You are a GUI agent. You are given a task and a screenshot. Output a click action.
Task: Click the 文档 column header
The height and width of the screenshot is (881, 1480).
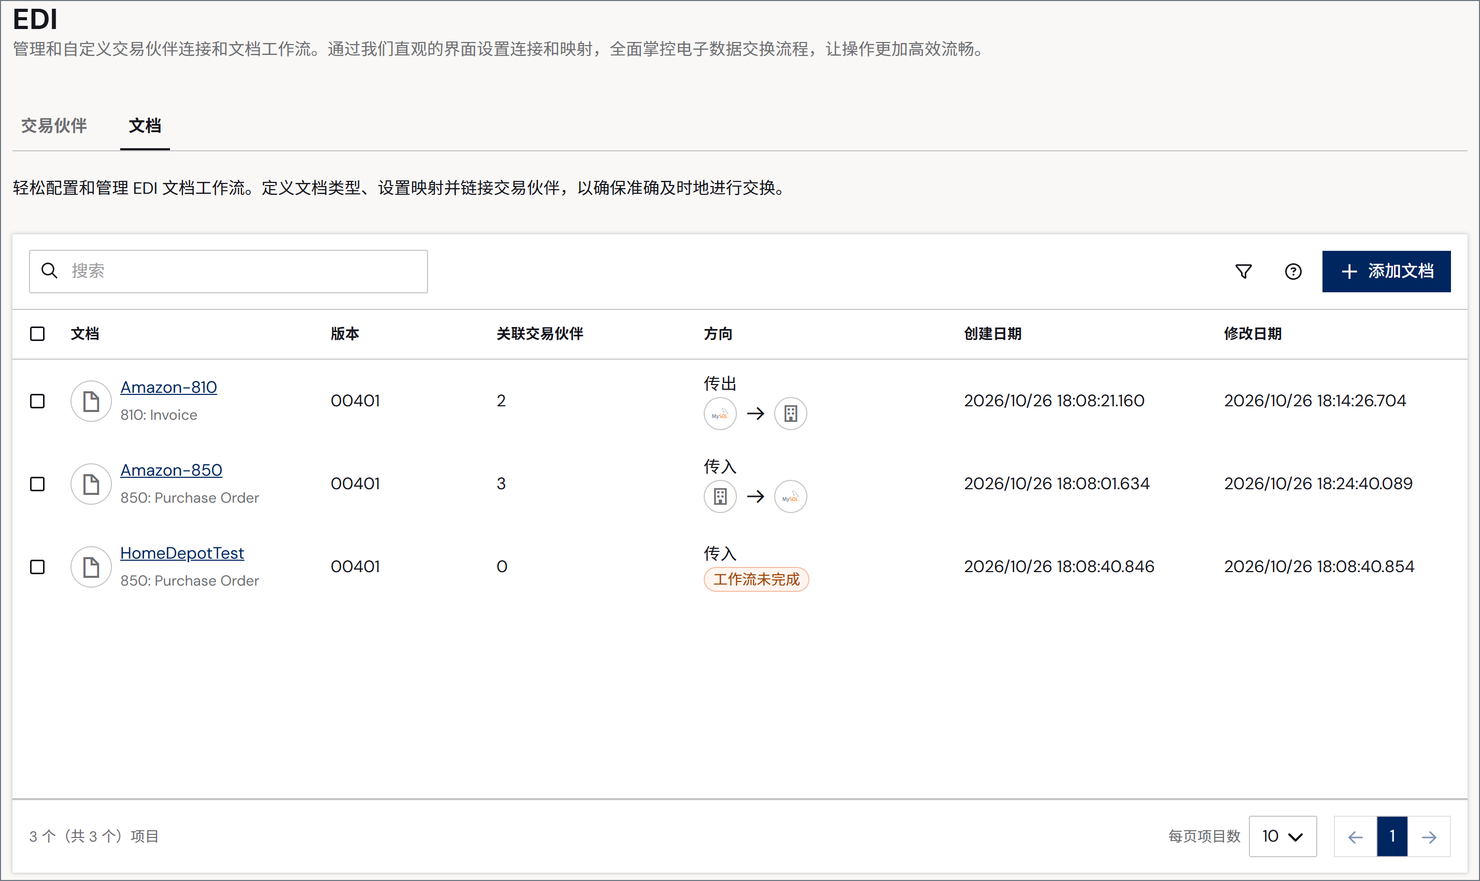(85, 334)
